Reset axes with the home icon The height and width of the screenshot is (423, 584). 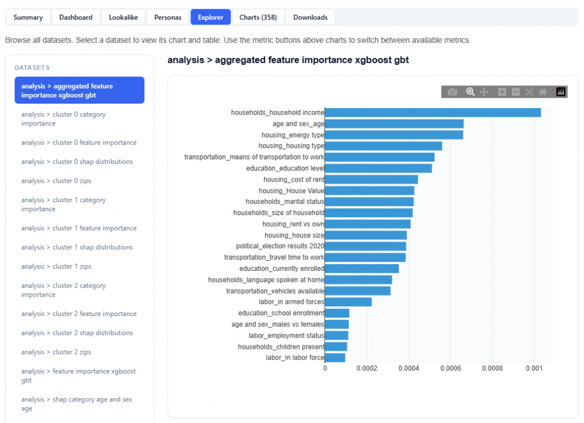click(543, 92)
